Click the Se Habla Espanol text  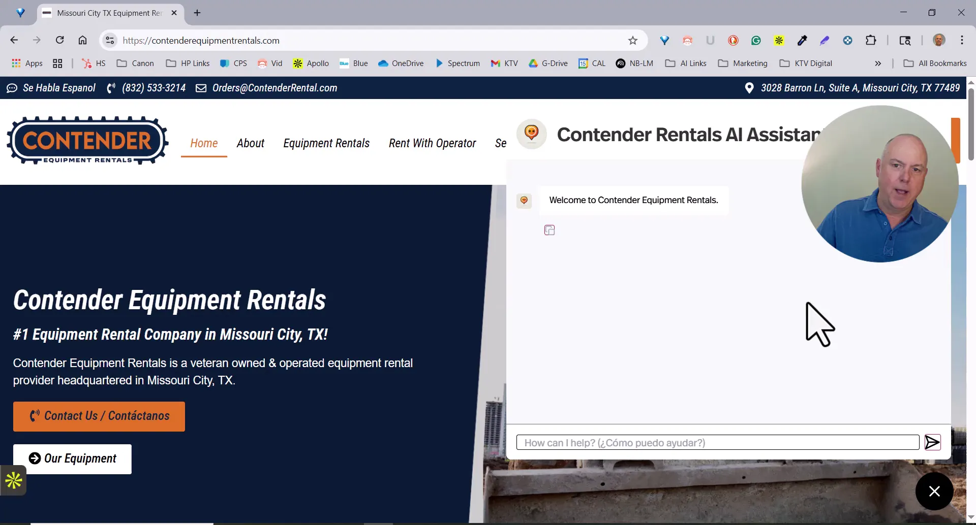click(59, 88)
